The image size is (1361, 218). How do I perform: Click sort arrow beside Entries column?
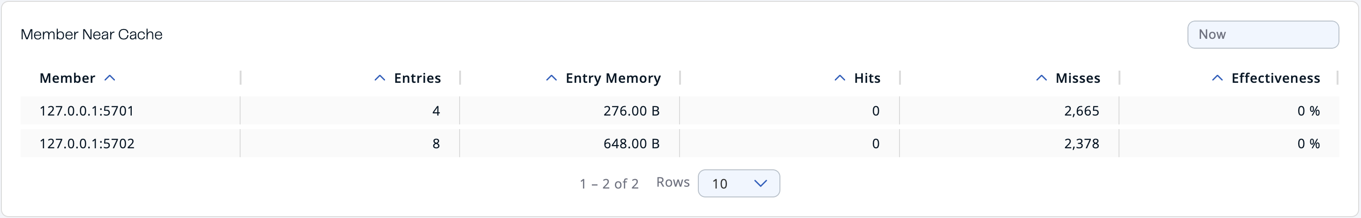(x=379, y=78)
